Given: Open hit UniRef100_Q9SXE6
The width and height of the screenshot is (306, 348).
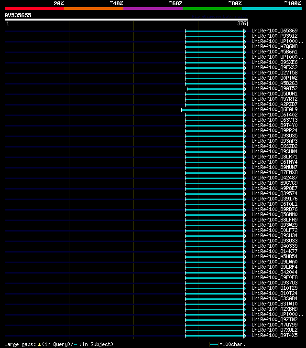Looking at the screenshot, I should [x=274, y=62].
